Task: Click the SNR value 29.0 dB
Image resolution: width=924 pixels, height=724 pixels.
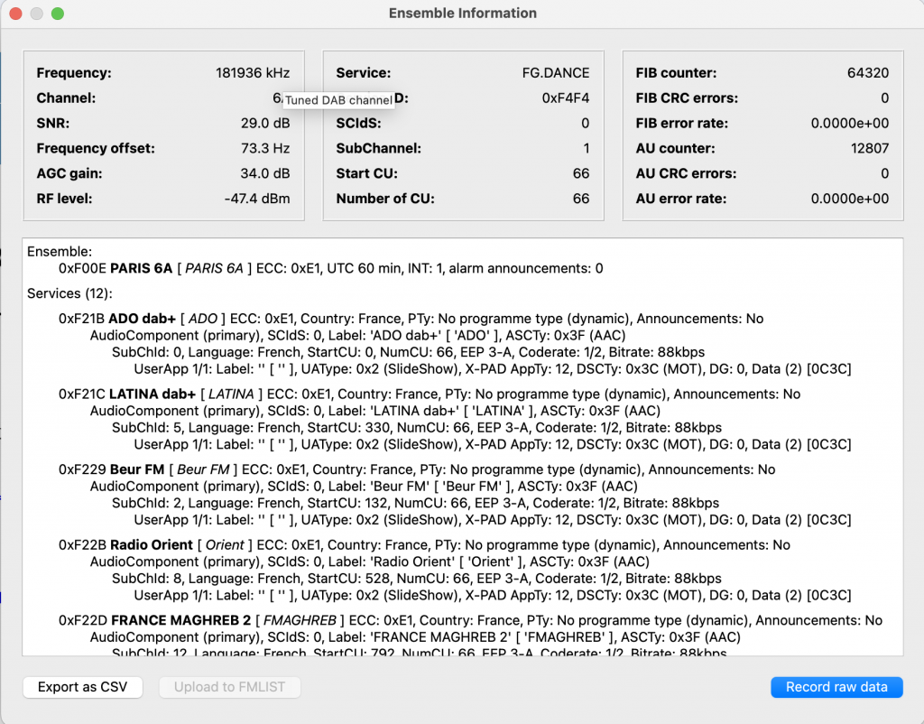Action: pos(265,124)
